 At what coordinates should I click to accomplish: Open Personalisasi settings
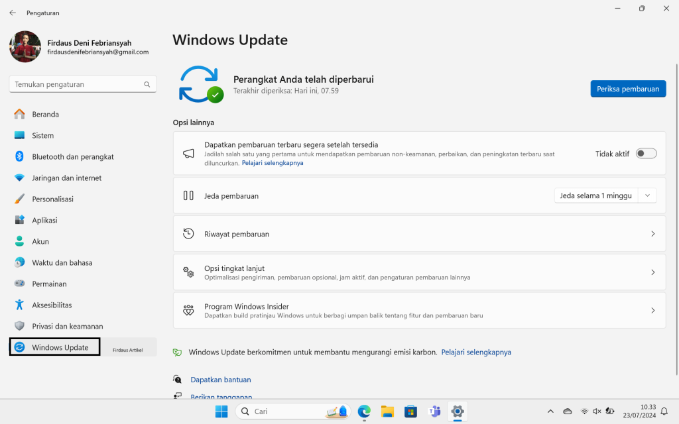(x=83, y=199)
